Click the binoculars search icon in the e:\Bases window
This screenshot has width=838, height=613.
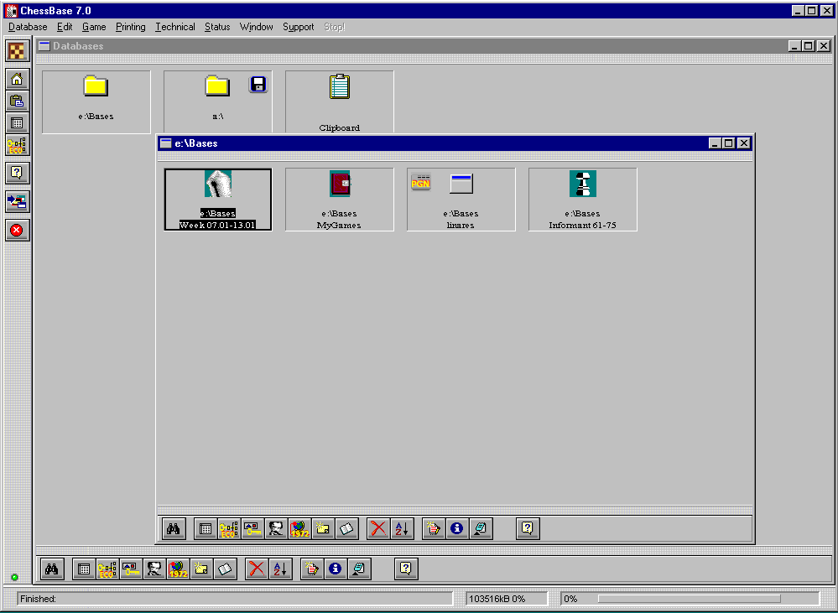pyautogui.click(x=174, y=528)
